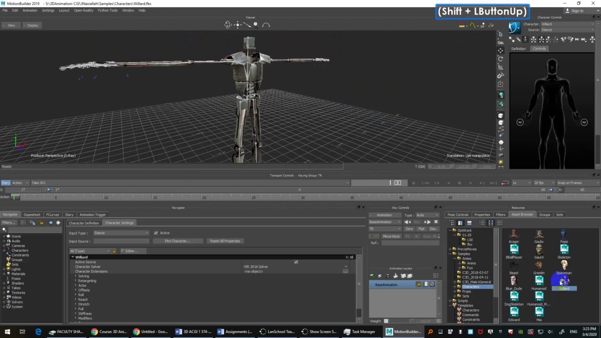Open the 30 fps dropdown
This screenshot has width=601, height=338.
pos(543,183)
